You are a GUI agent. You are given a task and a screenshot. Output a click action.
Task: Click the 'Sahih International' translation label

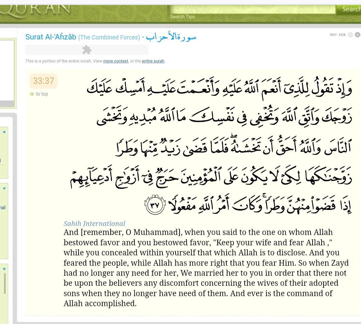point(94,223)
